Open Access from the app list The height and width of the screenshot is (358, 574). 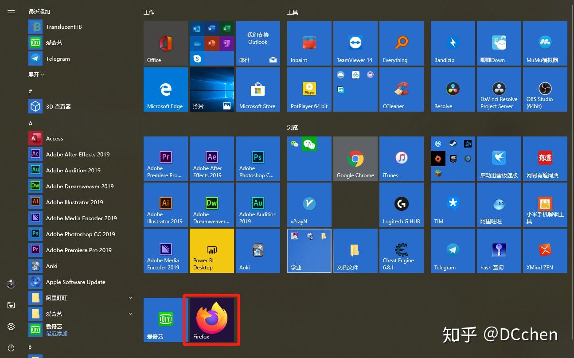tap(81, 138)
